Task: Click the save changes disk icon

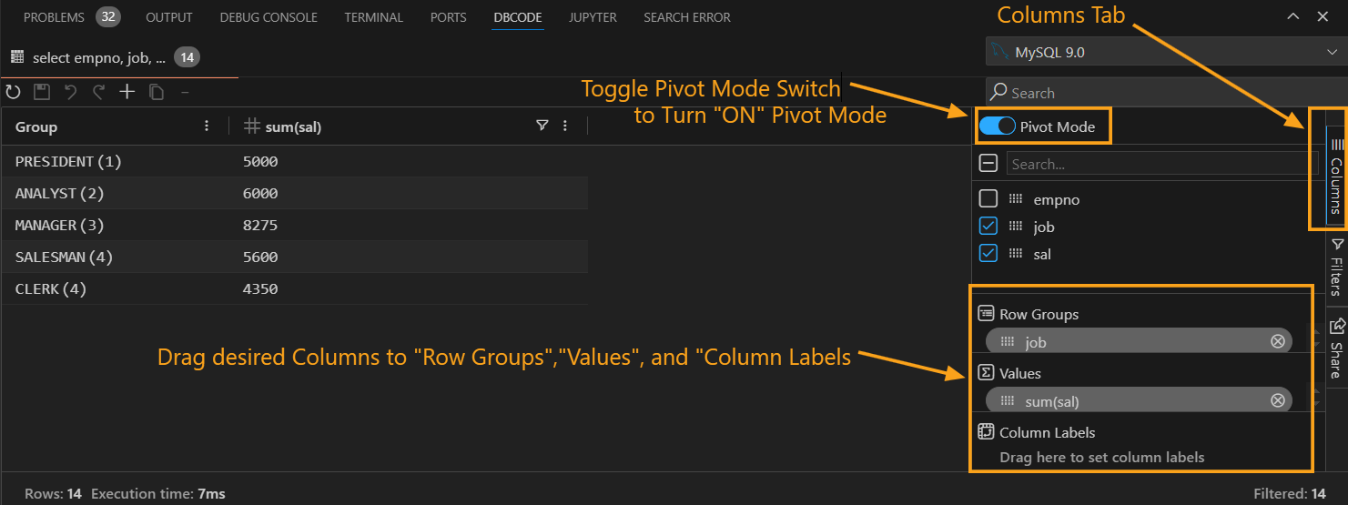Action: (41, 91)
